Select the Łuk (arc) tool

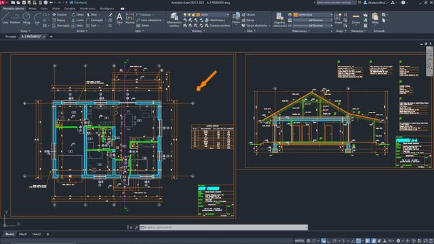(x=37, y=18)
